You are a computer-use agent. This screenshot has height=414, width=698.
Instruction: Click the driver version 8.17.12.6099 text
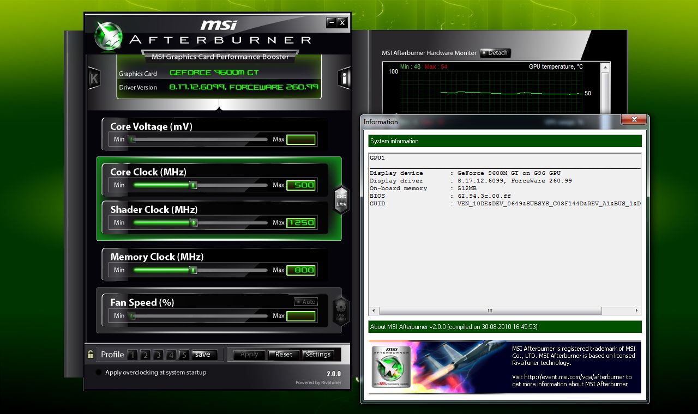coord(244,87)
